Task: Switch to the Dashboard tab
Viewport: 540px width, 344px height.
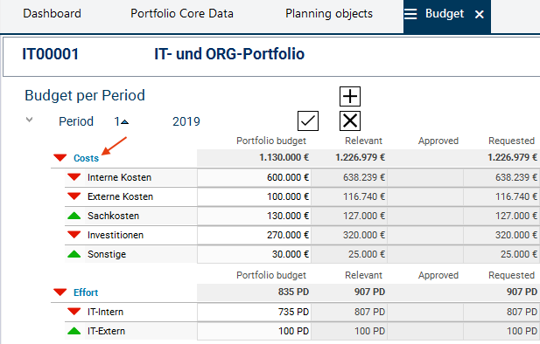Action: [x=52, y=14]
